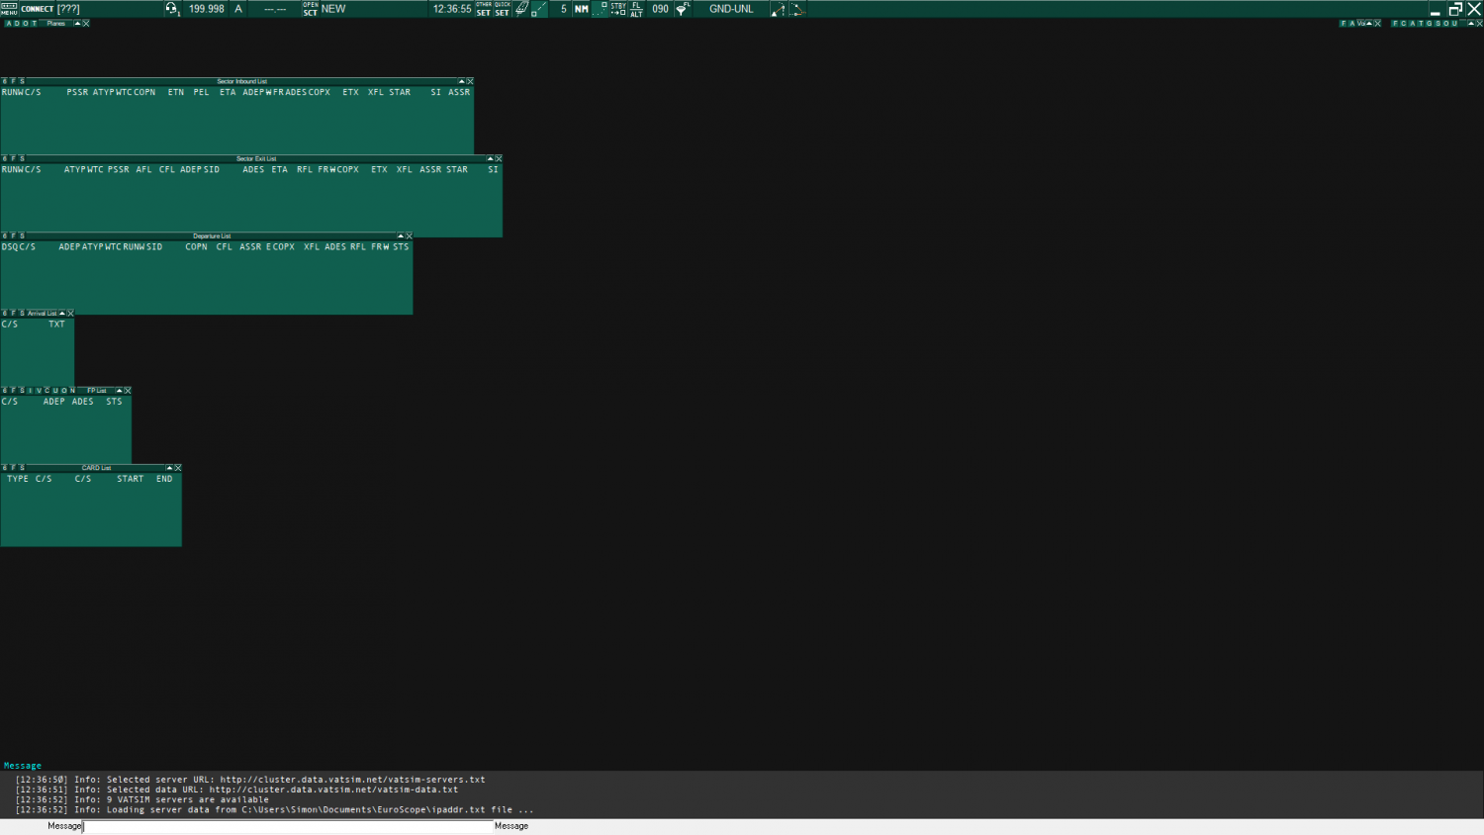Open a sector file with the OPEN SCT button

[x=310, y=9]
